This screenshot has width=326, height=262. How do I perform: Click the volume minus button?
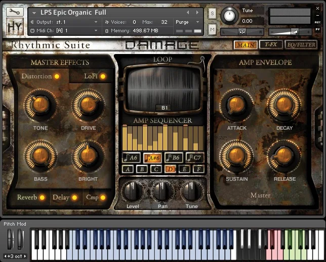pyautogui.click(x=272, y=32)
